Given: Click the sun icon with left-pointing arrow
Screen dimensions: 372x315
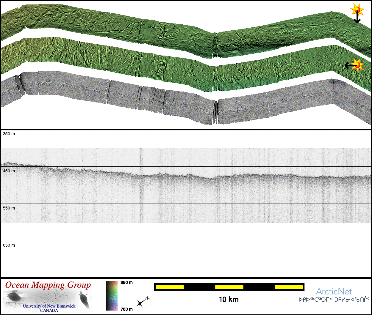Looking at the screenshot, I should [x=357, y=65].
